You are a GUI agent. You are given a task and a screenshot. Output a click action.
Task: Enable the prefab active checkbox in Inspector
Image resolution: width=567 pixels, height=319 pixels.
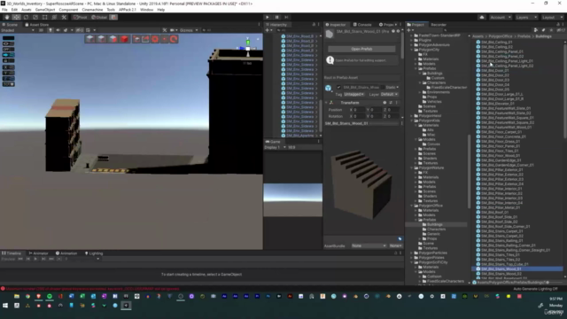(x=338, y=87)
